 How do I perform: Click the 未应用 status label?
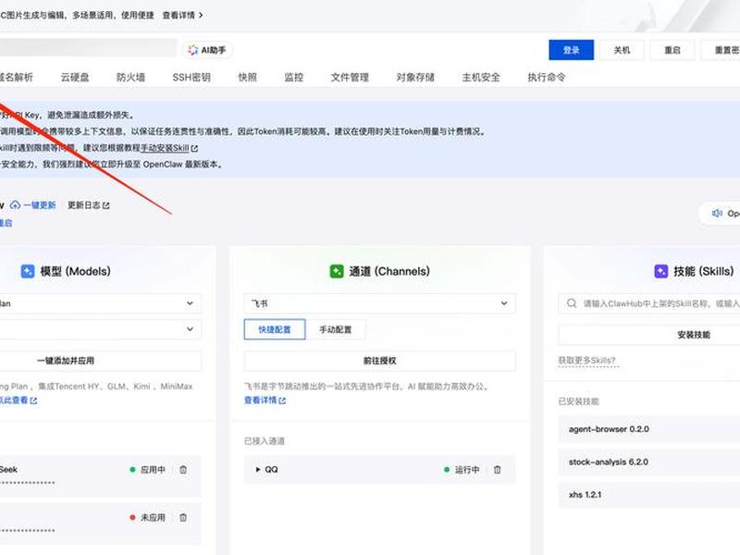153,518
